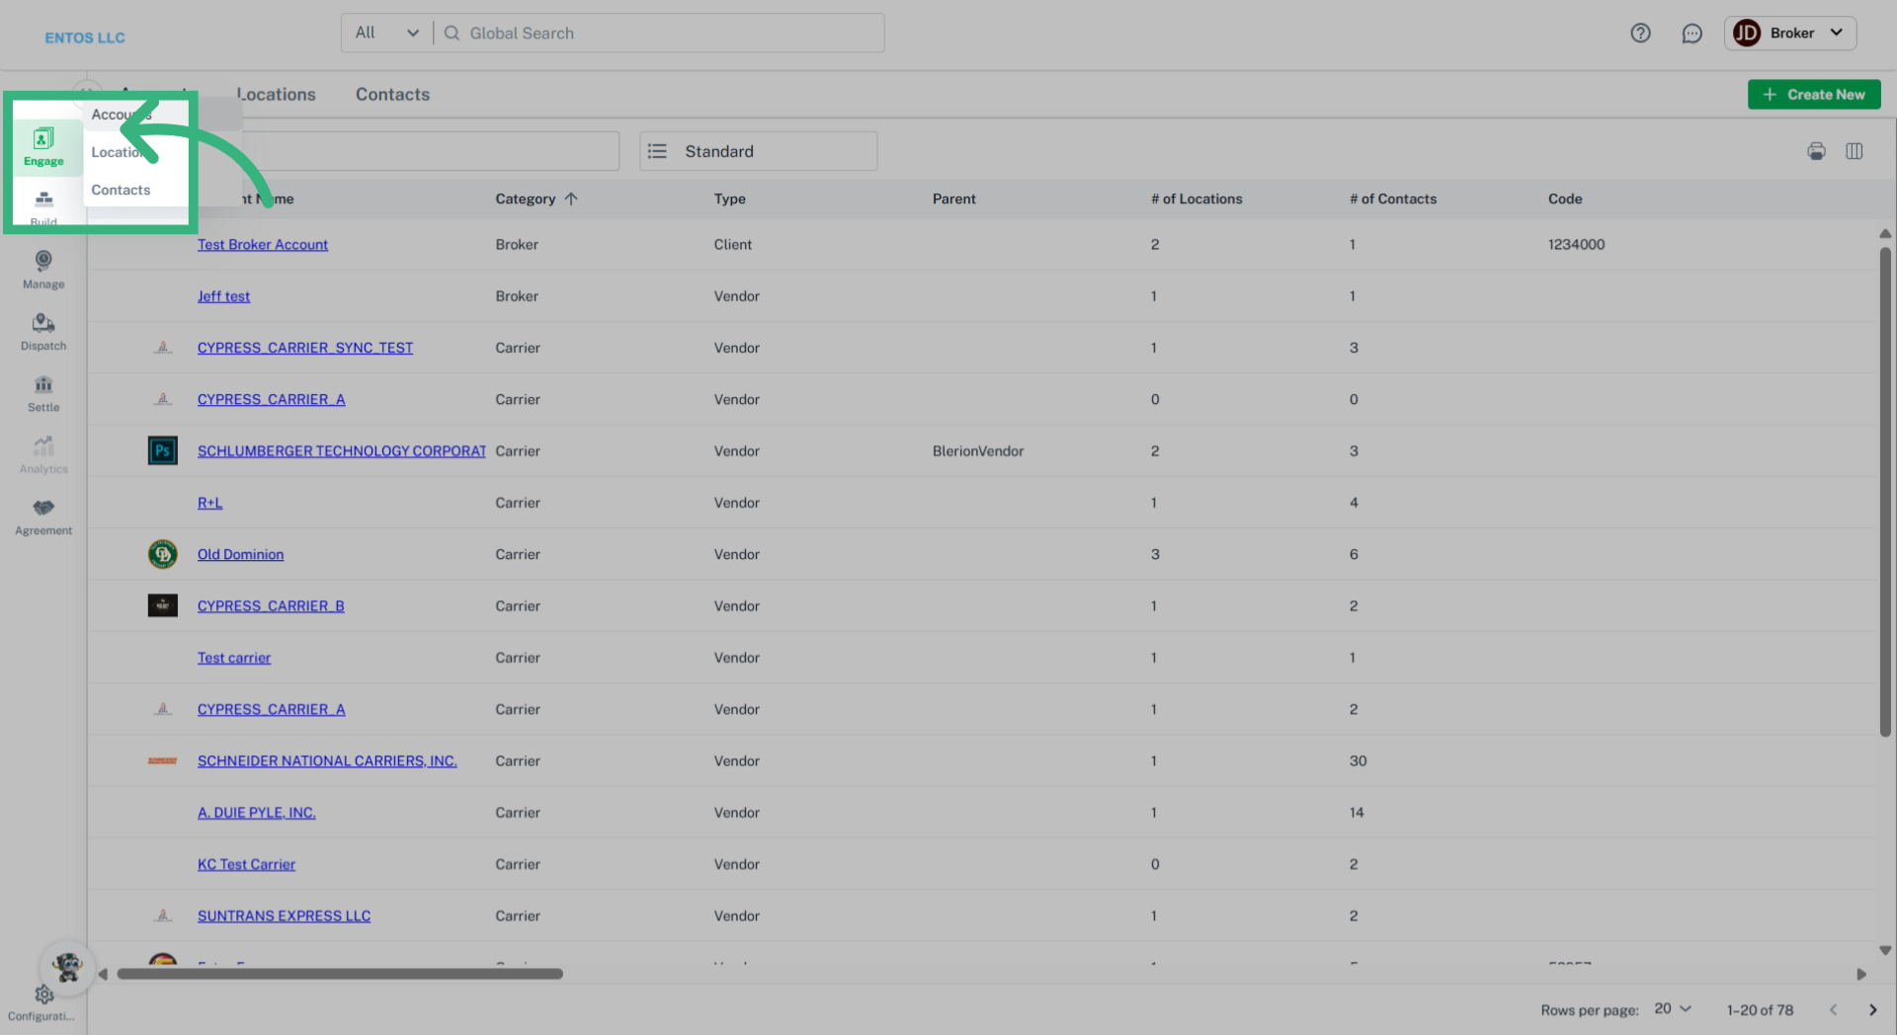Image resolution: width=1897 pixels, height=1035 pixels.
Task: Open the Manage sidebar section
Action: pos(43,270)
